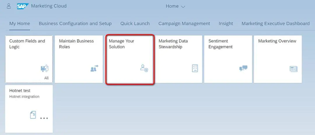Switch to the Campaign Management tab

click(x=184, y=24)
